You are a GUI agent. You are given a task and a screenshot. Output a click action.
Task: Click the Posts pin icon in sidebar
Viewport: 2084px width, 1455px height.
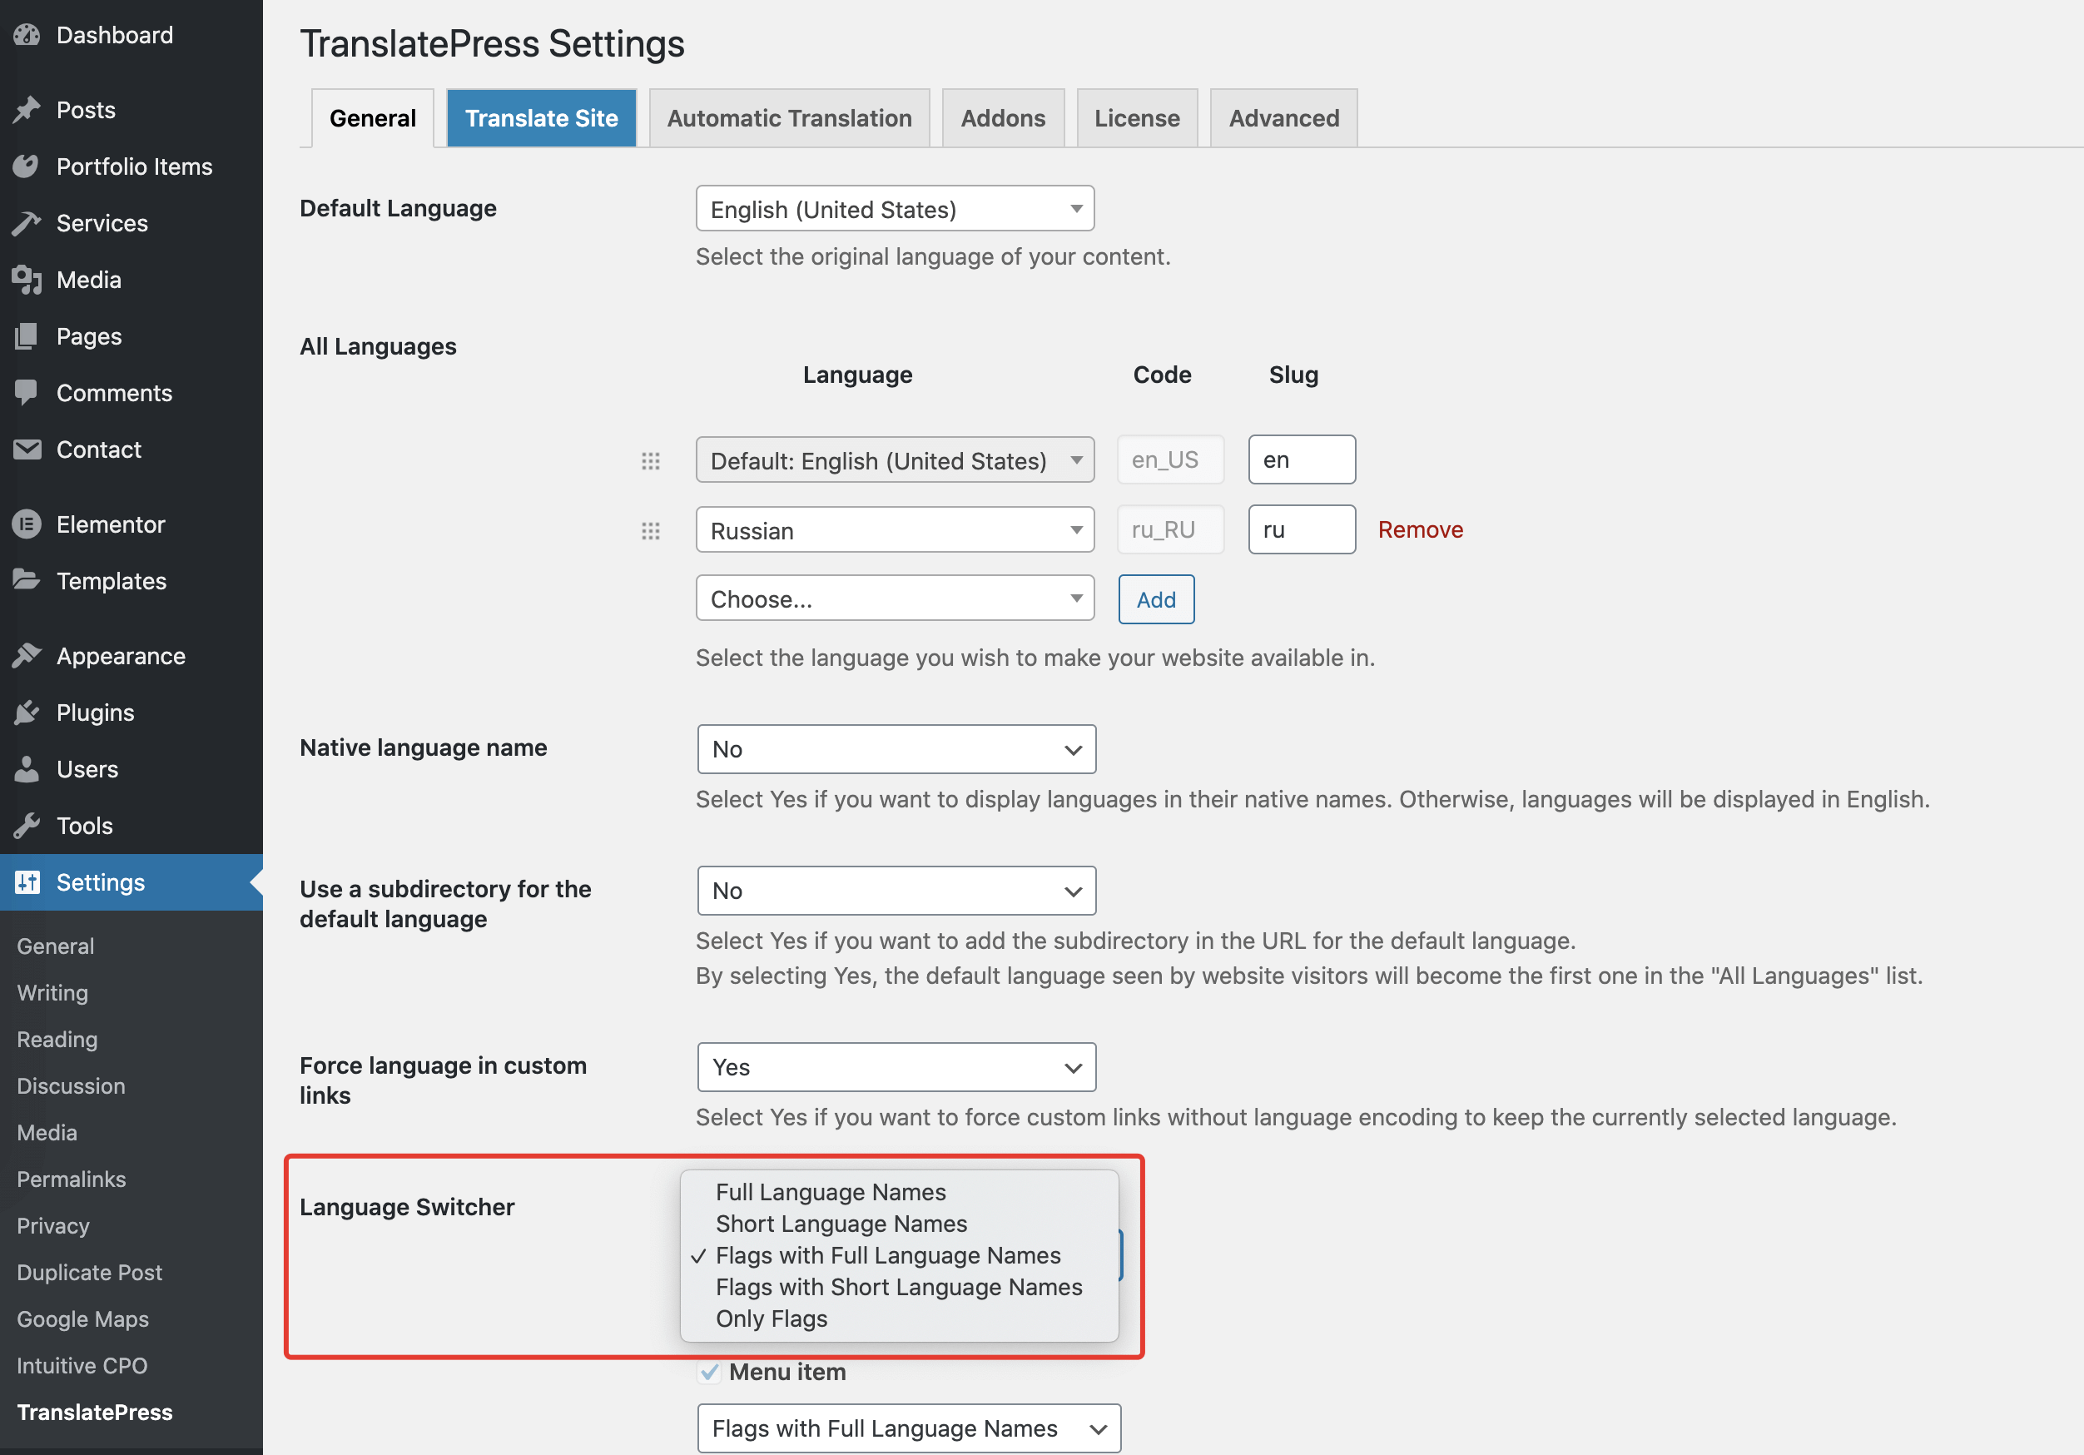coord(28,109)
